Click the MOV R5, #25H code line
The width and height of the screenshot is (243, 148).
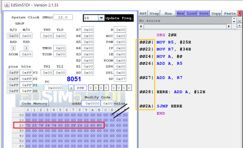click(174, 42)
